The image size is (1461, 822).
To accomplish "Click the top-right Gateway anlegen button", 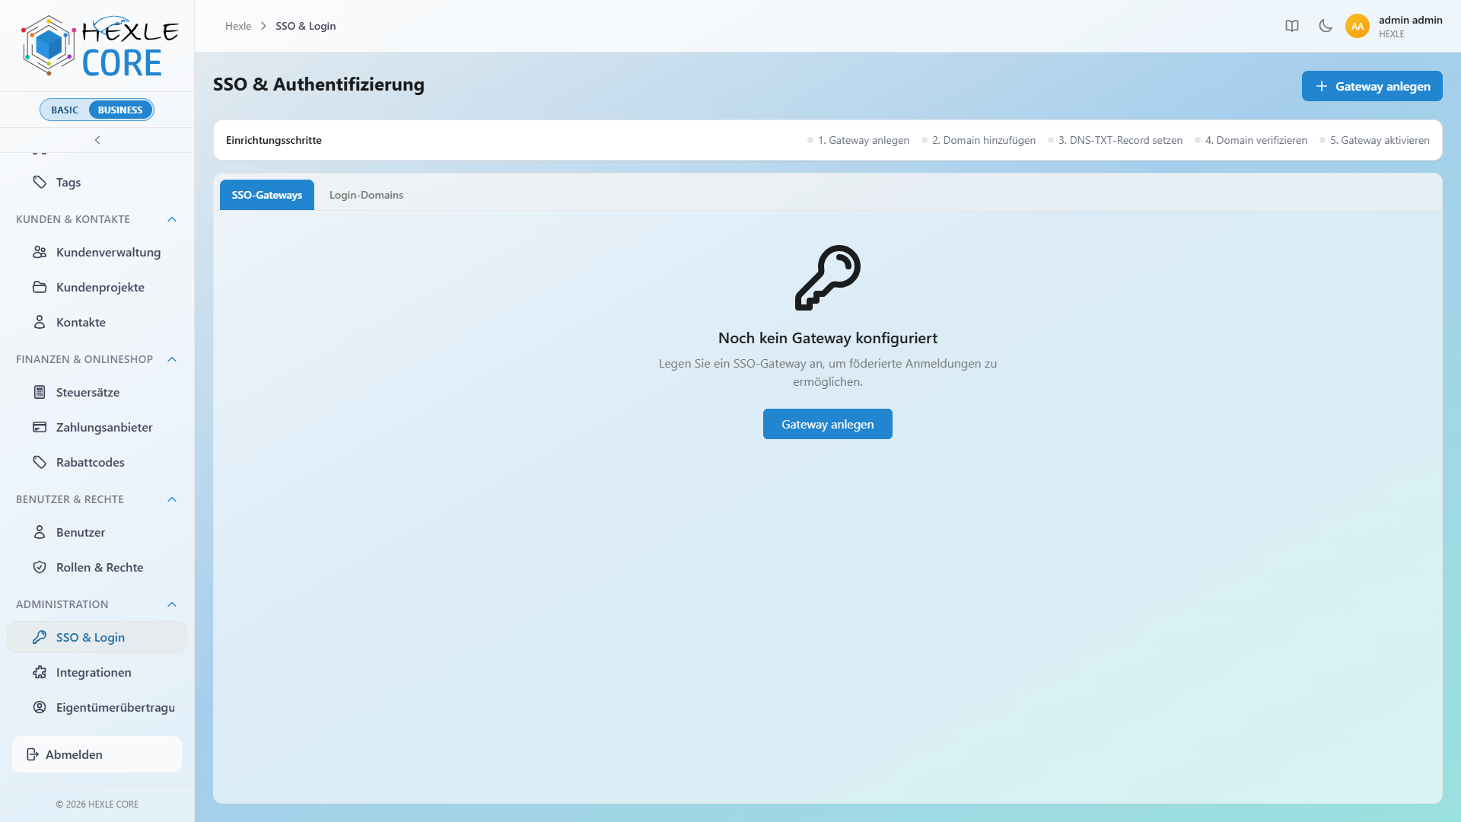I will point(1372,86).
